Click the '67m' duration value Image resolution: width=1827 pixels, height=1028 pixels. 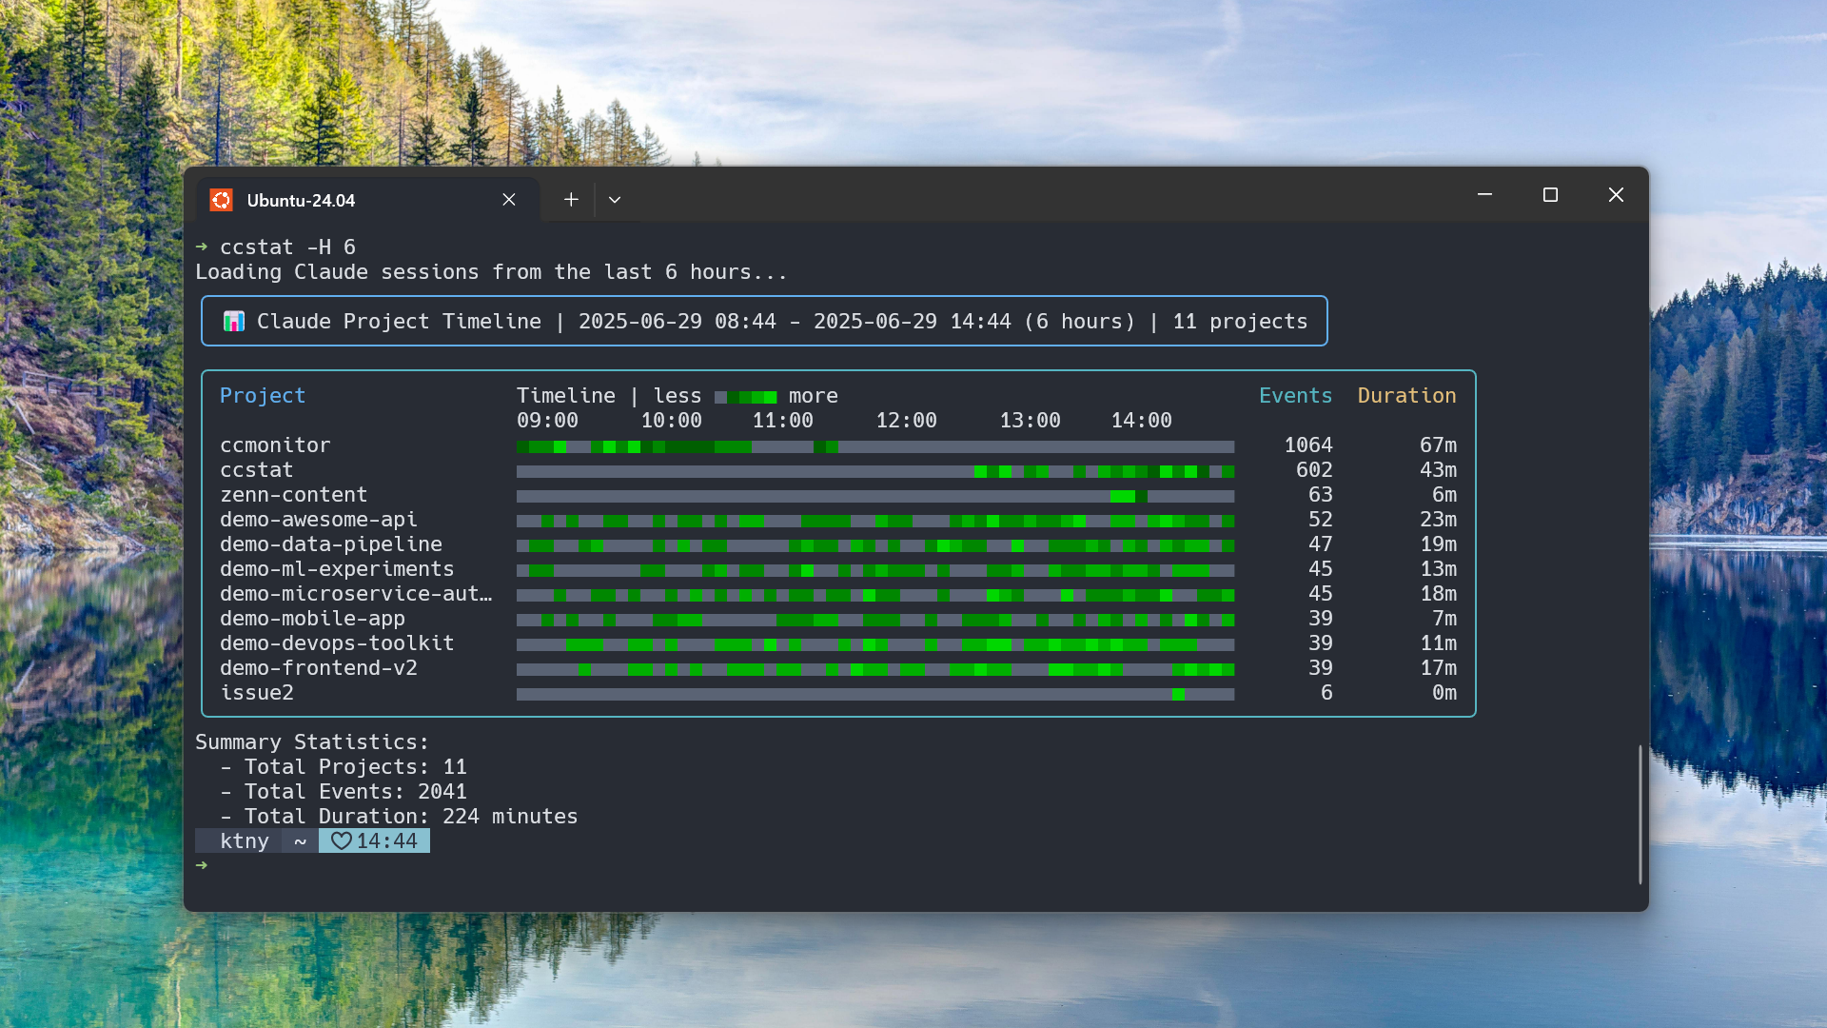click(1438, 445)
